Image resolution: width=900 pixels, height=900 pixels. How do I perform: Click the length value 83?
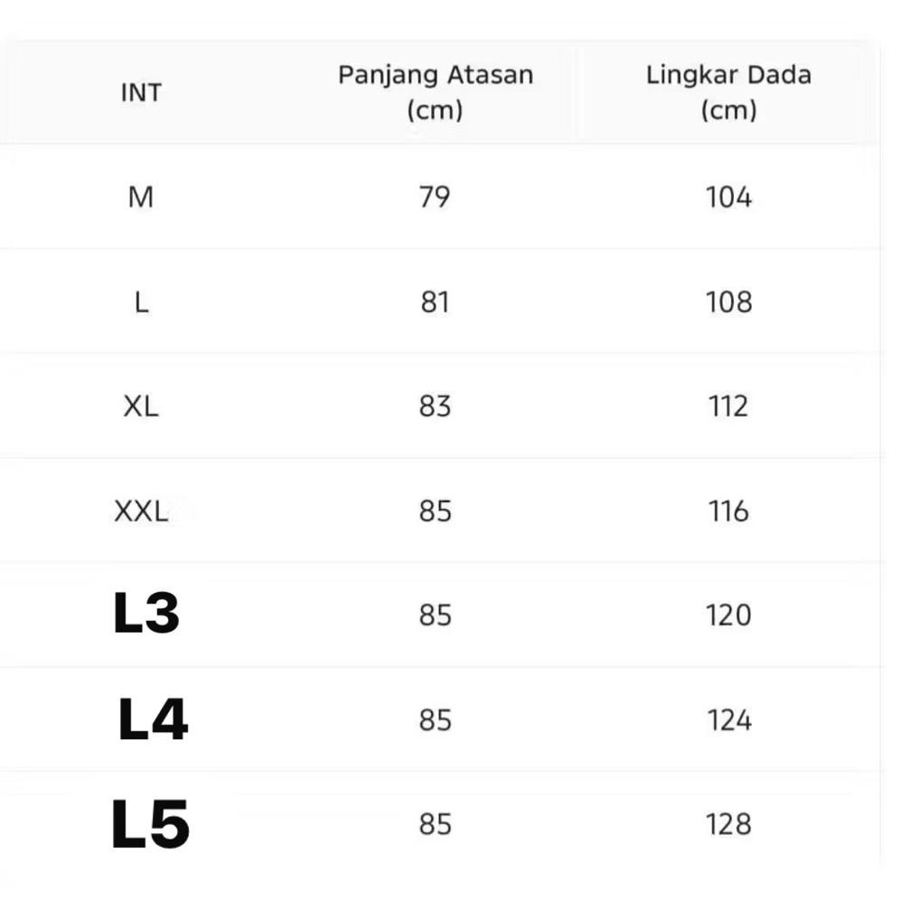coord(435,407)
